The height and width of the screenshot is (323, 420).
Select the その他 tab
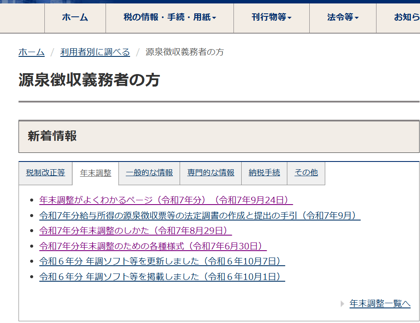coord(306,173)
